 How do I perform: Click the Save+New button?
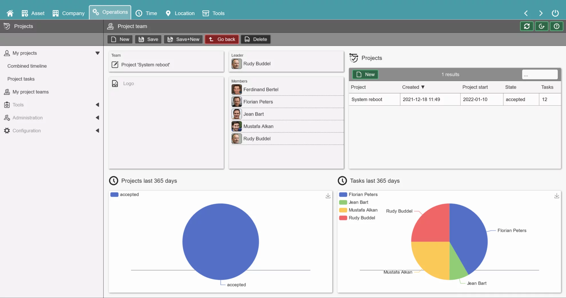[183, 39]
